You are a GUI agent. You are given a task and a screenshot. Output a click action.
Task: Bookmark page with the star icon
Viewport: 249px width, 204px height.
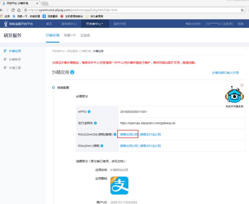click(242, 10)
